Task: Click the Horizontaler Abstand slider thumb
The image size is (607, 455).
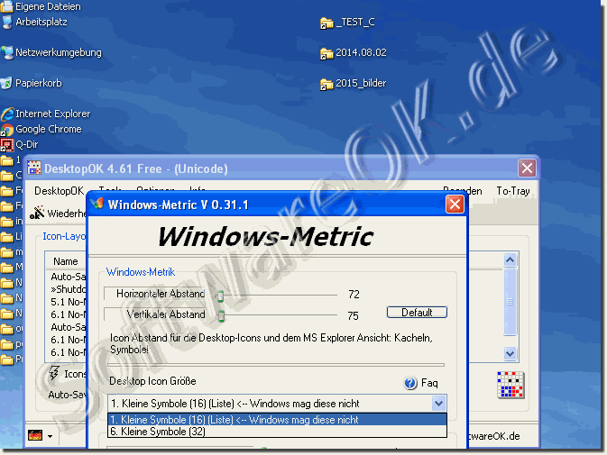Action: click(x=220, y=296)
